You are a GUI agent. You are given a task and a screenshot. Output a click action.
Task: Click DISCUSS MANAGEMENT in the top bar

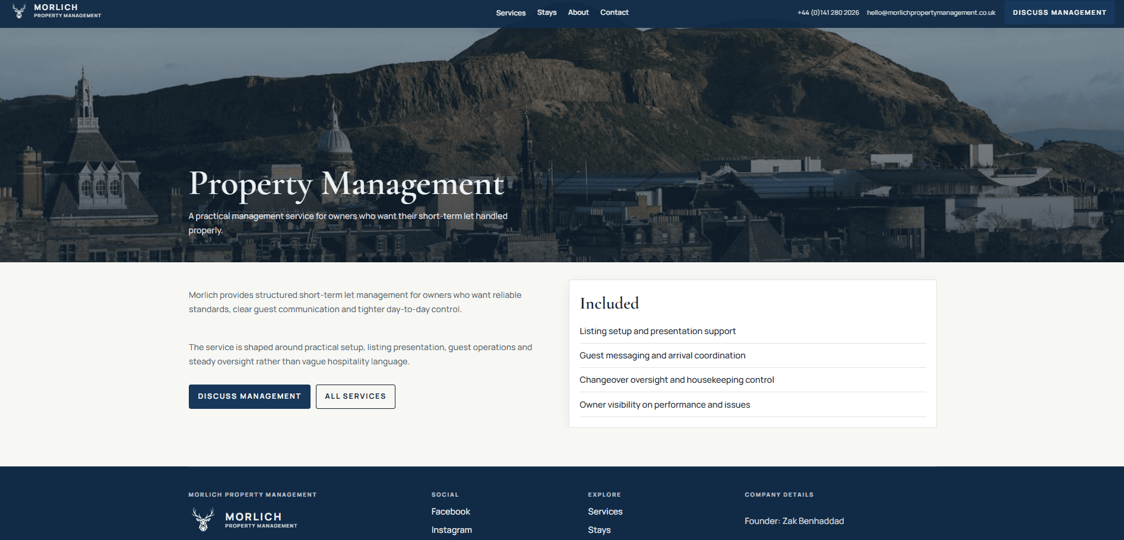(x=1059, y=12)
